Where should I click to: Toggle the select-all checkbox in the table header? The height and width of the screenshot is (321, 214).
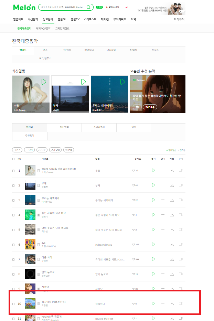[x=13, y=159]
